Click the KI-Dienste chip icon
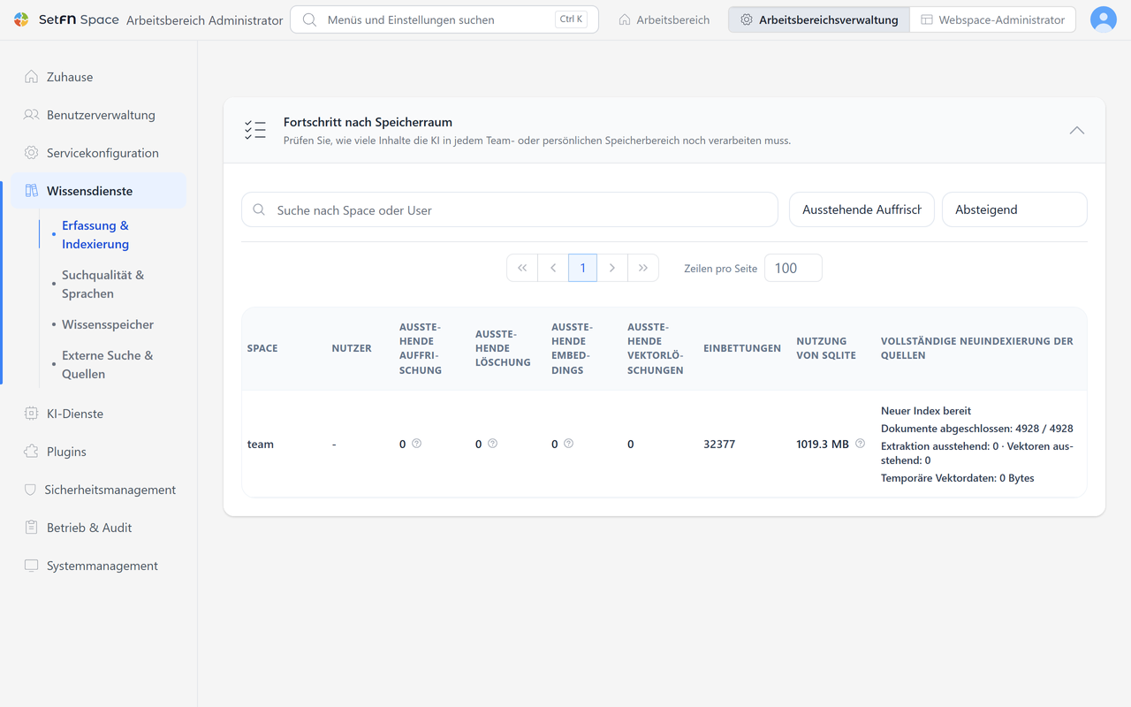1131x707 pixels. pyautogui.click(x=31, y=414)
